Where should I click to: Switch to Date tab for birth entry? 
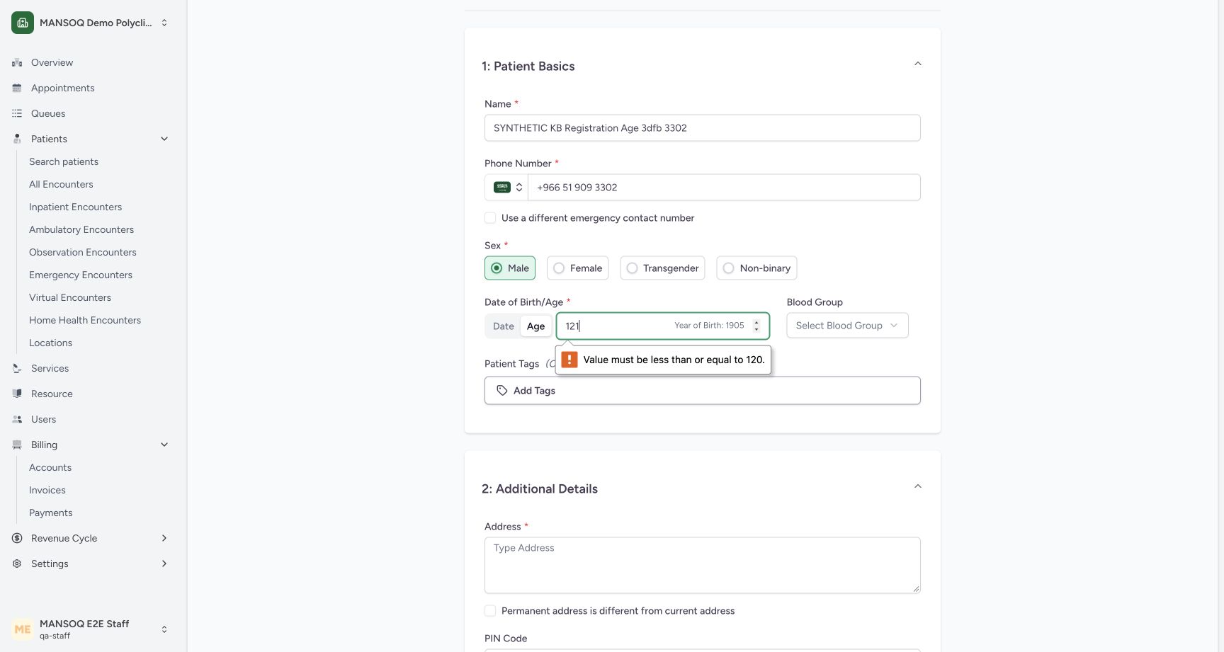[x=504, y=326]
